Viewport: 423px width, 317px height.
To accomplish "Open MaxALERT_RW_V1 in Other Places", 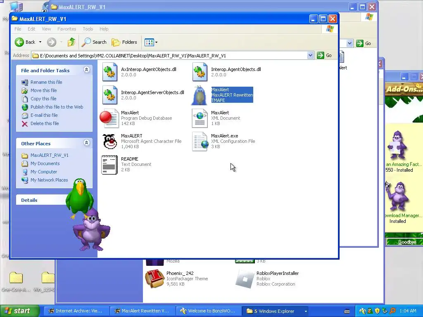I will click(x=50, y=155).
